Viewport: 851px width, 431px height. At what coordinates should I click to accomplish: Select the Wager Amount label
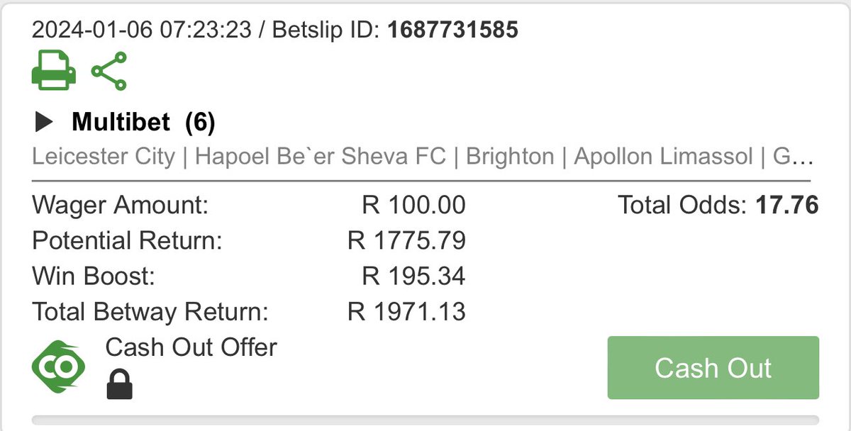[121, 206]
